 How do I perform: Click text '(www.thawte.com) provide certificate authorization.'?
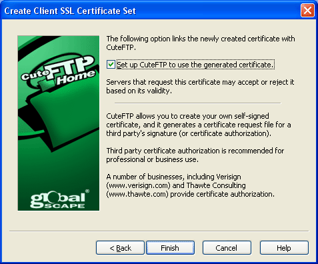191,194
